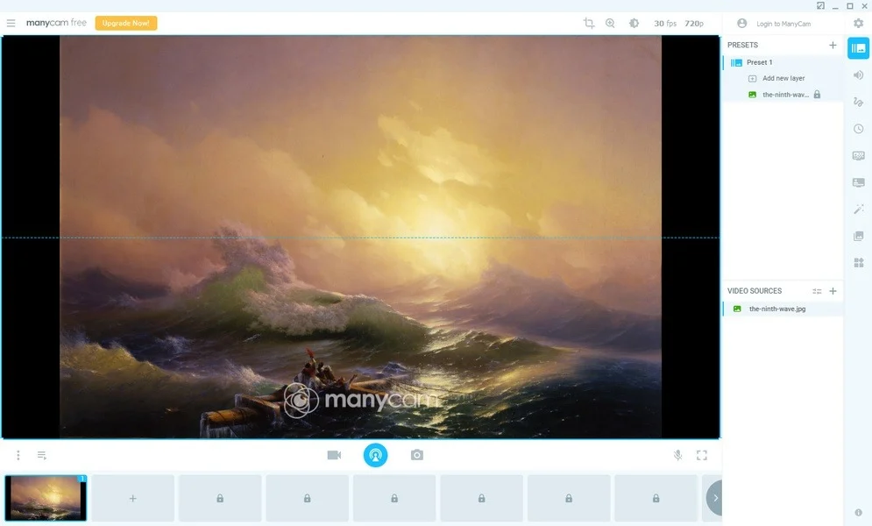
Task: Open the media gallery panel
Action: [x=858, y=235]
